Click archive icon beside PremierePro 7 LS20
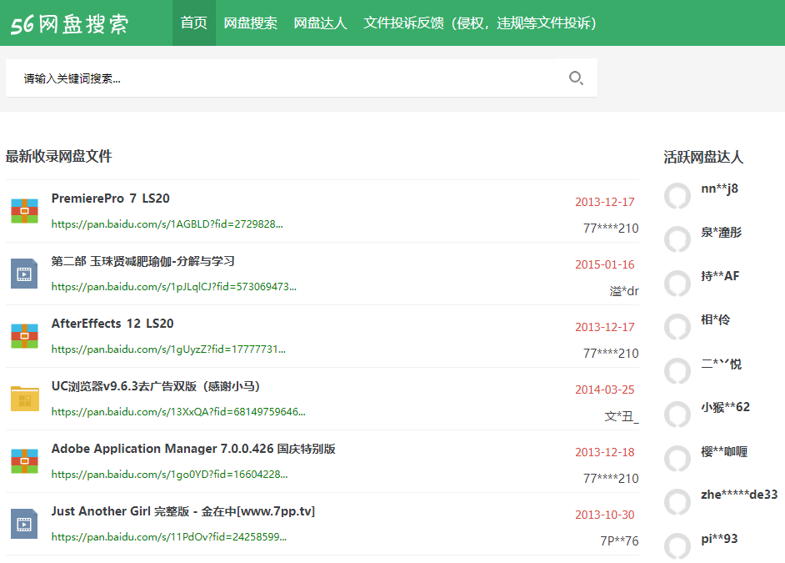The image size is (785, 563). pyautogui.click(x=24, y=211)
